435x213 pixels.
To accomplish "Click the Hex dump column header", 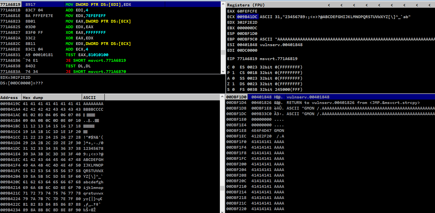I will click(52, 97).
